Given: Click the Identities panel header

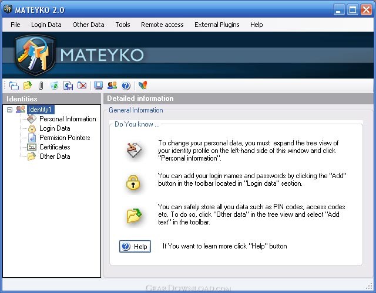Looking at the screenshot, I should click(52, 98).
